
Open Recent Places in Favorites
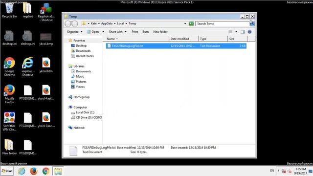coord(85,56)
